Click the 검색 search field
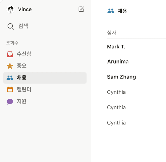Image resolution: width=166 pixels, height=162 pixels. coord(45,26)
